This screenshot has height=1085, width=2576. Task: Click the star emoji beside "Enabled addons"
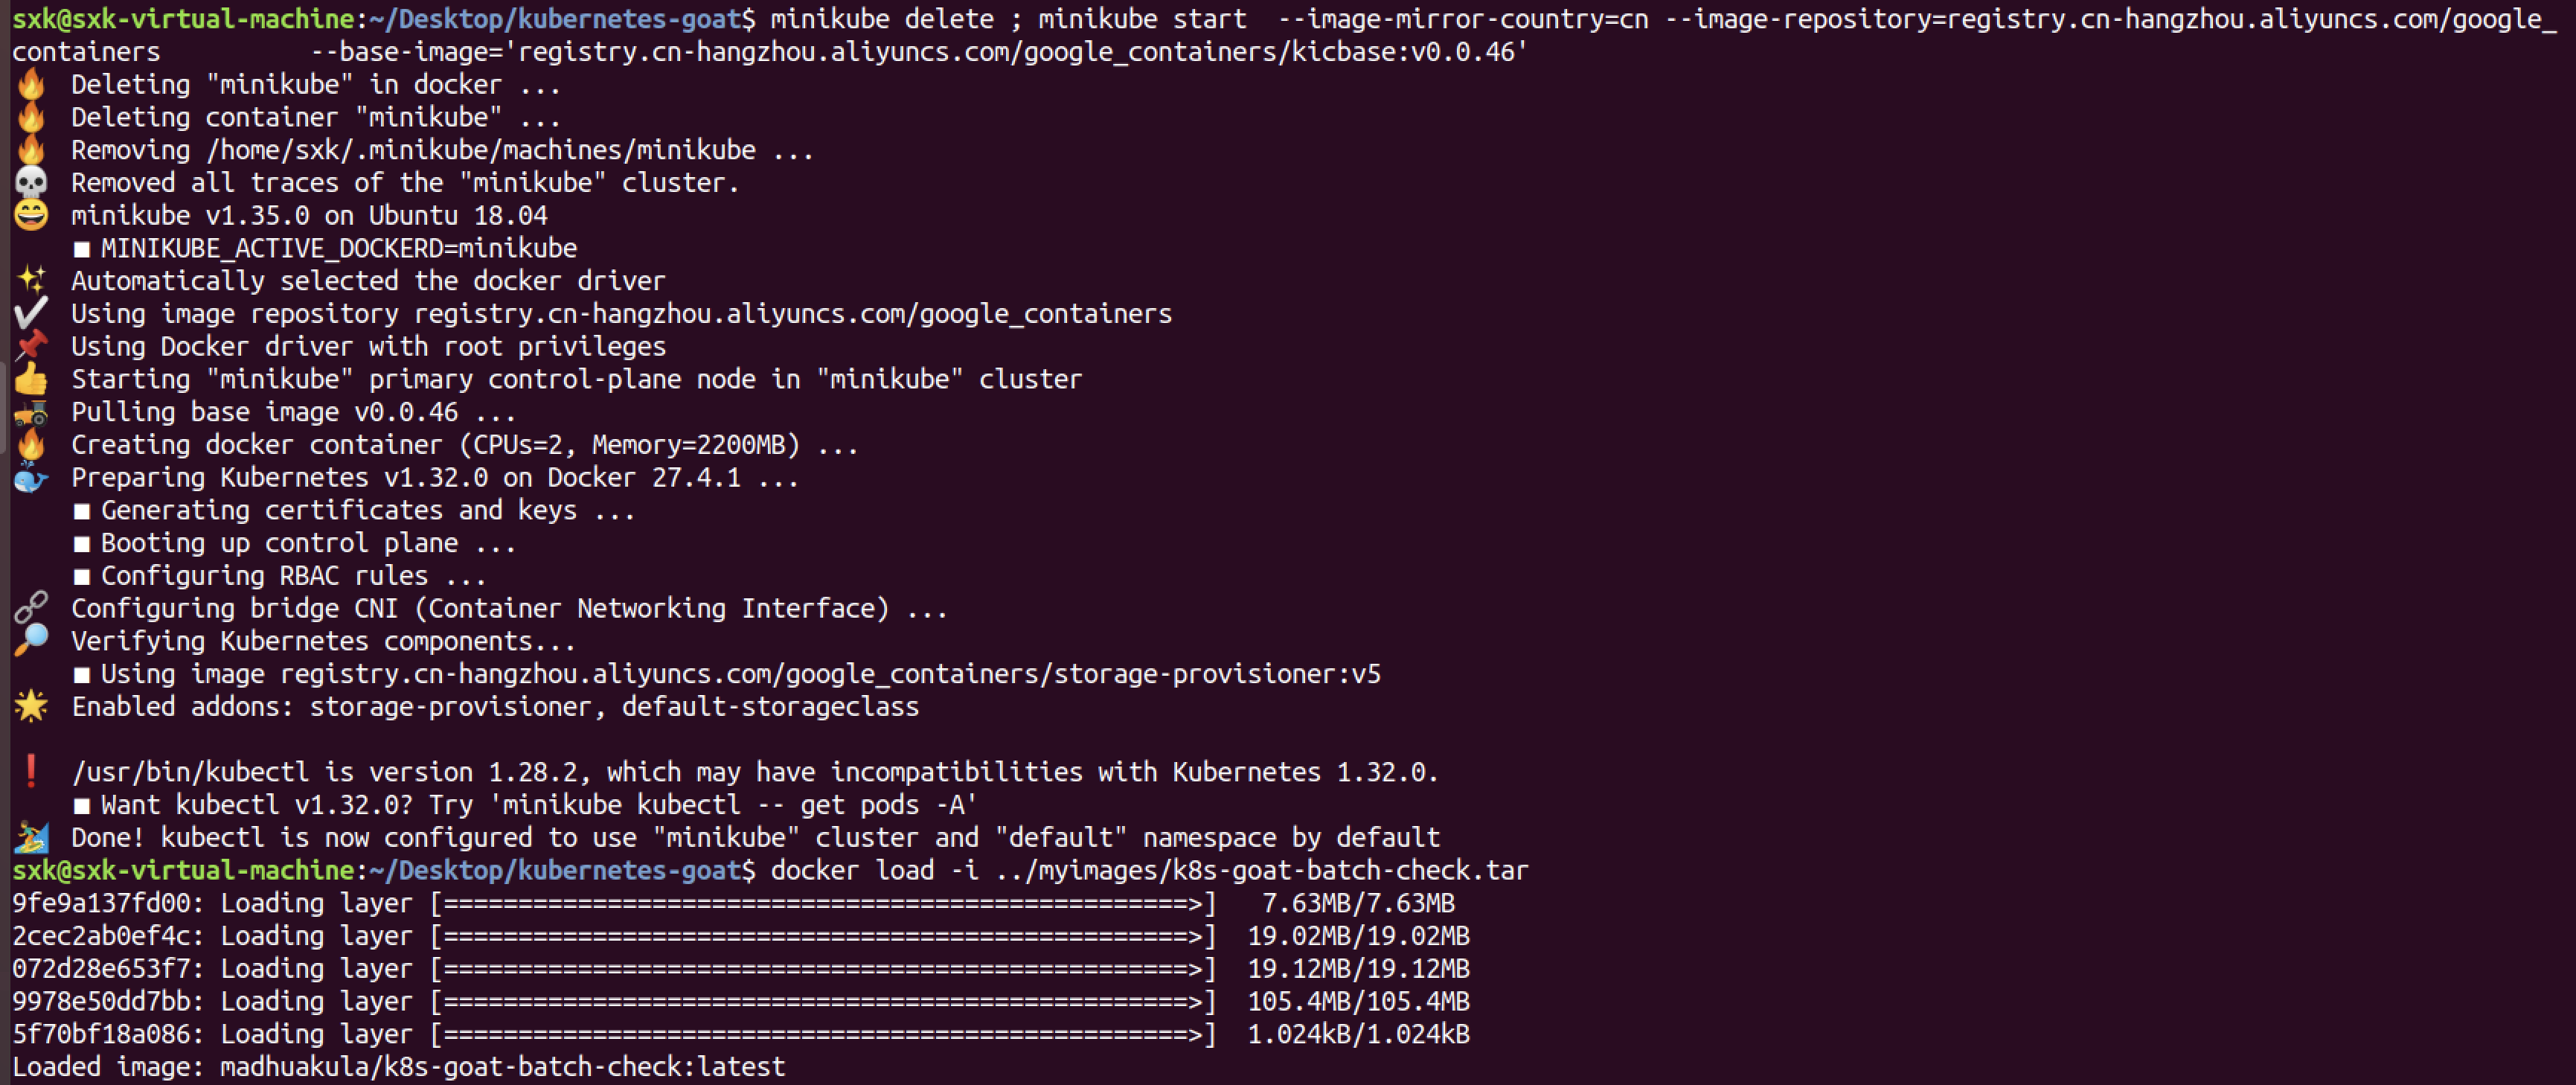[31, 706]
